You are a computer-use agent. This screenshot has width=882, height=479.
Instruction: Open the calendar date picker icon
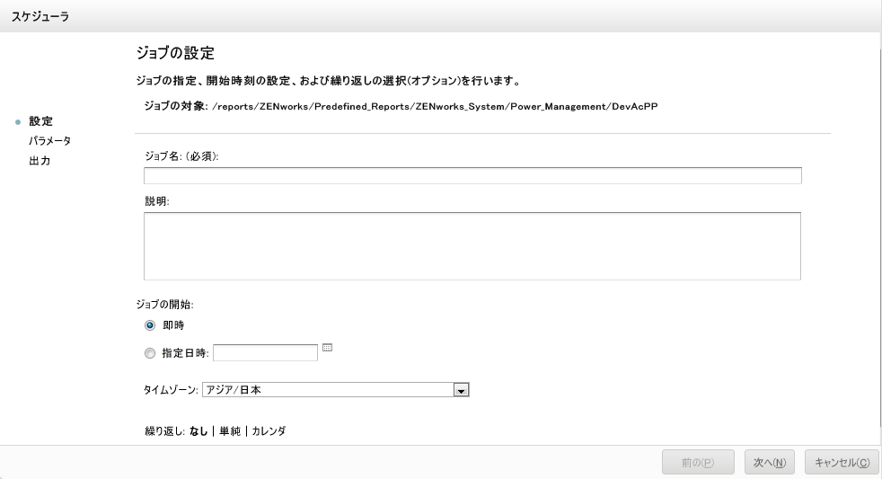(327, 348)
